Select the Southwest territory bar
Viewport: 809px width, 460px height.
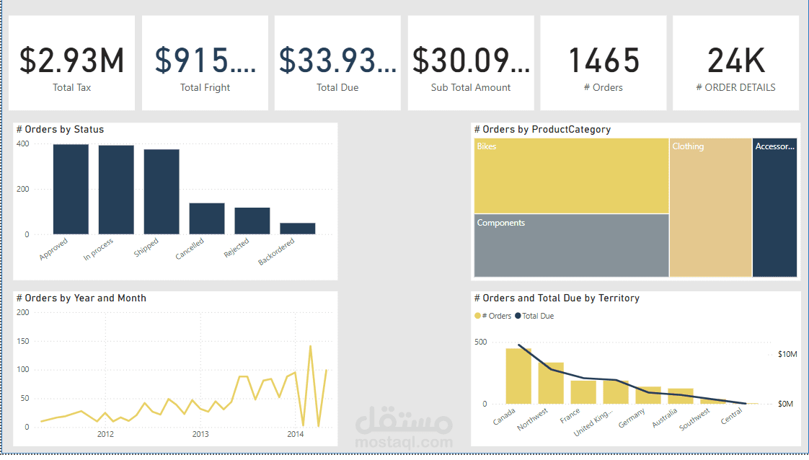point(714,401)
